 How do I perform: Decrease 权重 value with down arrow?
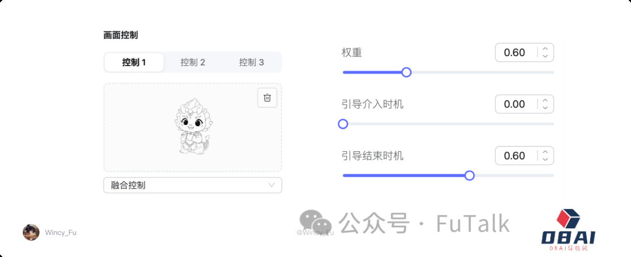coord(545,56)
